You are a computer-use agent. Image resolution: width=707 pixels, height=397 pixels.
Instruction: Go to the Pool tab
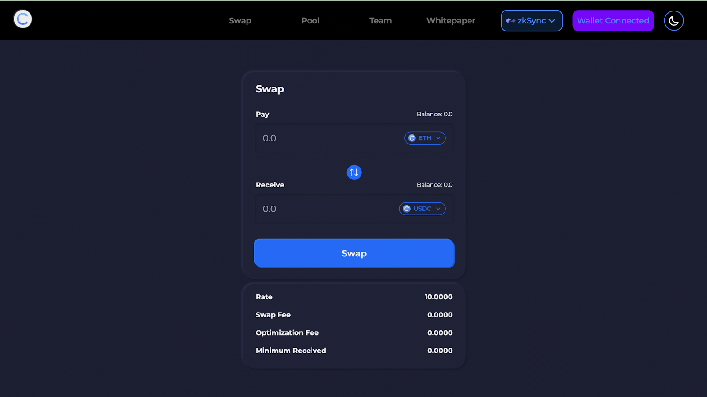coord(310,21)
